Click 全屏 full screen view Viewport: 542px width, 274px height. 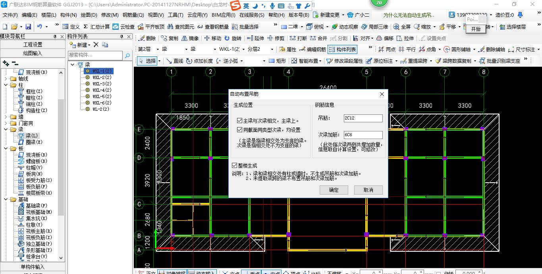(402, 27)
